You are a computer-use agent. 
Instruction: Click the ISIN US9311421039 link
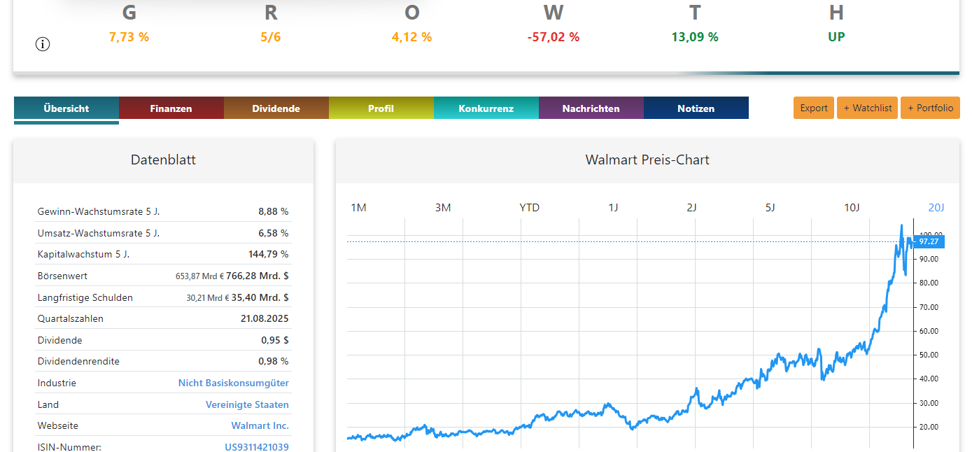257,447
